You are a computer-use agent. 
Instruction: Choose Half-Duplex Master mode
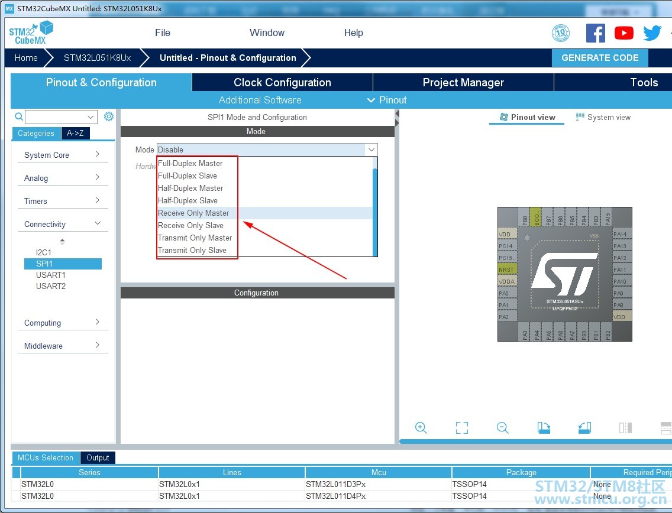(265, 189)
